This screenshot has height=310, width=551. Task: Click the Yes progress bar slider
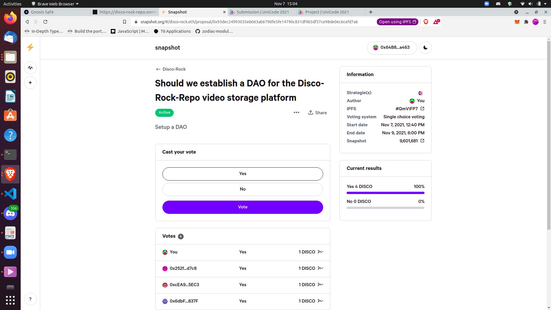coord(385,193)
